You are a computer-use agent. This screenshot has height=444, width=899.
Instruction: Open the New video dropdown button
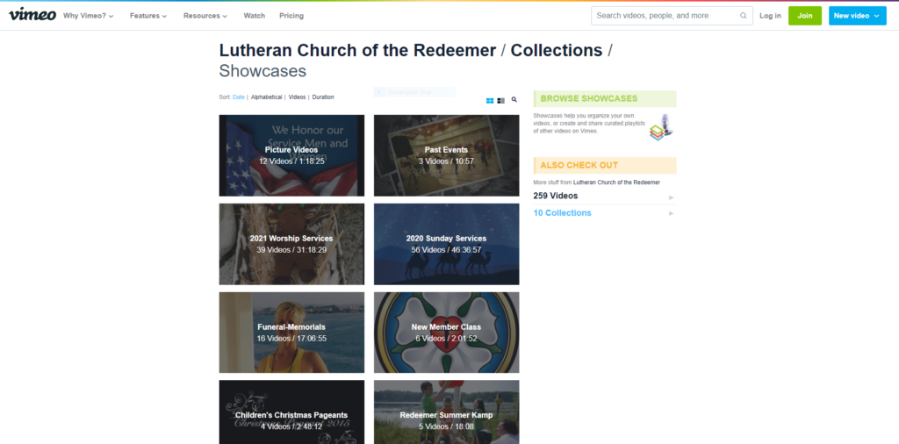coord(857,16)
